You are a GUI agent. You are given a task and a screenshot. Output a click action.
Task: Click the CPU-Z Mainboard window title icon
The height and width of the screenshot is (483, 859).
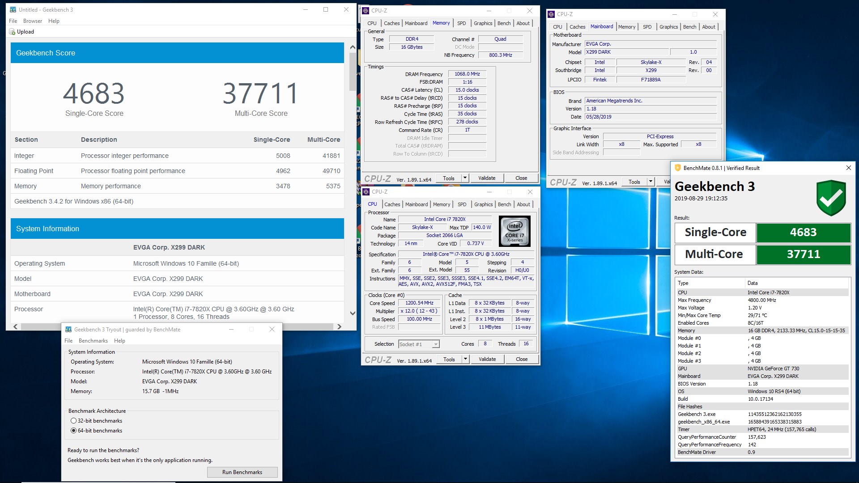(x=551, y=14)
